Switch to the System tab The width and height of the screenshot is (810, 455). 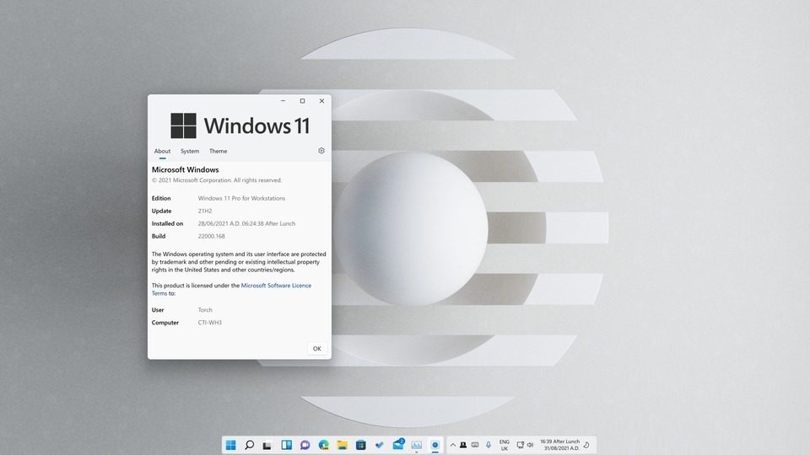190,151
